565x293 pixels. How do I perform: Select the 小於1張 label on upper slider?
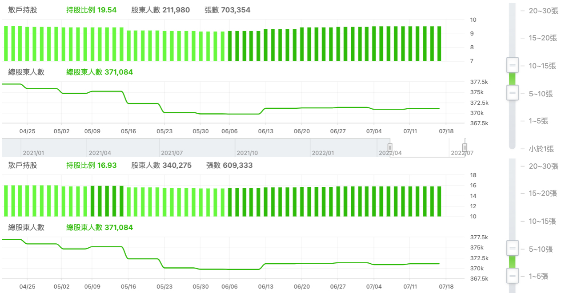(x=541, y=149)
